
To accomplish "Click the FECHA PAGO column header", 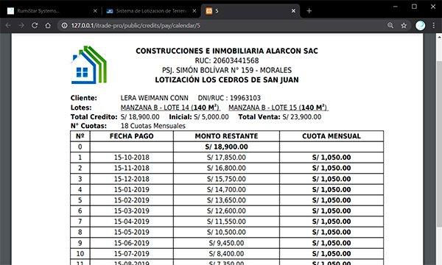I will [132, 136].
